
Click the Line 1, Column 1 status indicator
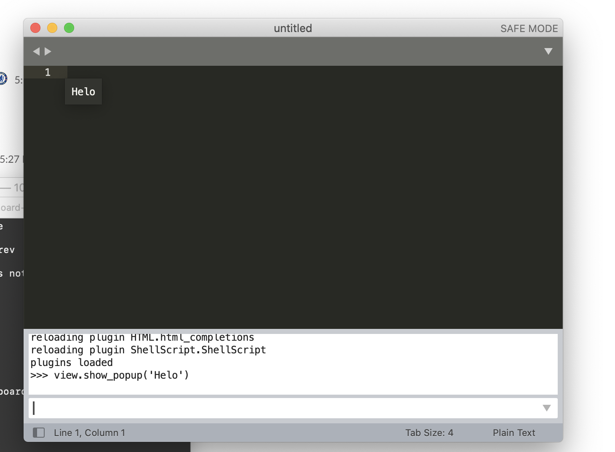click(x=90, y=433)
